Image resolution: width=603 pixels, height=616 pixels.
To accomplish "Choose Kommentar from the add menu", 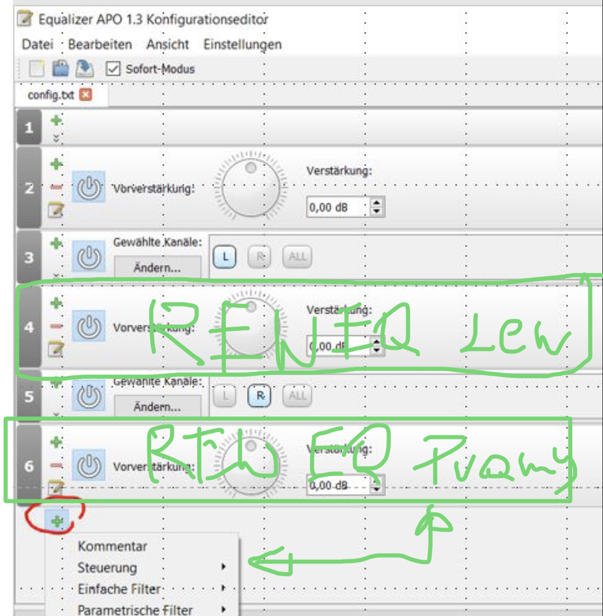I will [142, 546].
